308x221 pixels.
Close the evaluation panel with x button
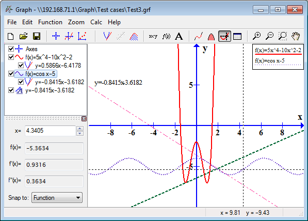[x=84, y=119]
